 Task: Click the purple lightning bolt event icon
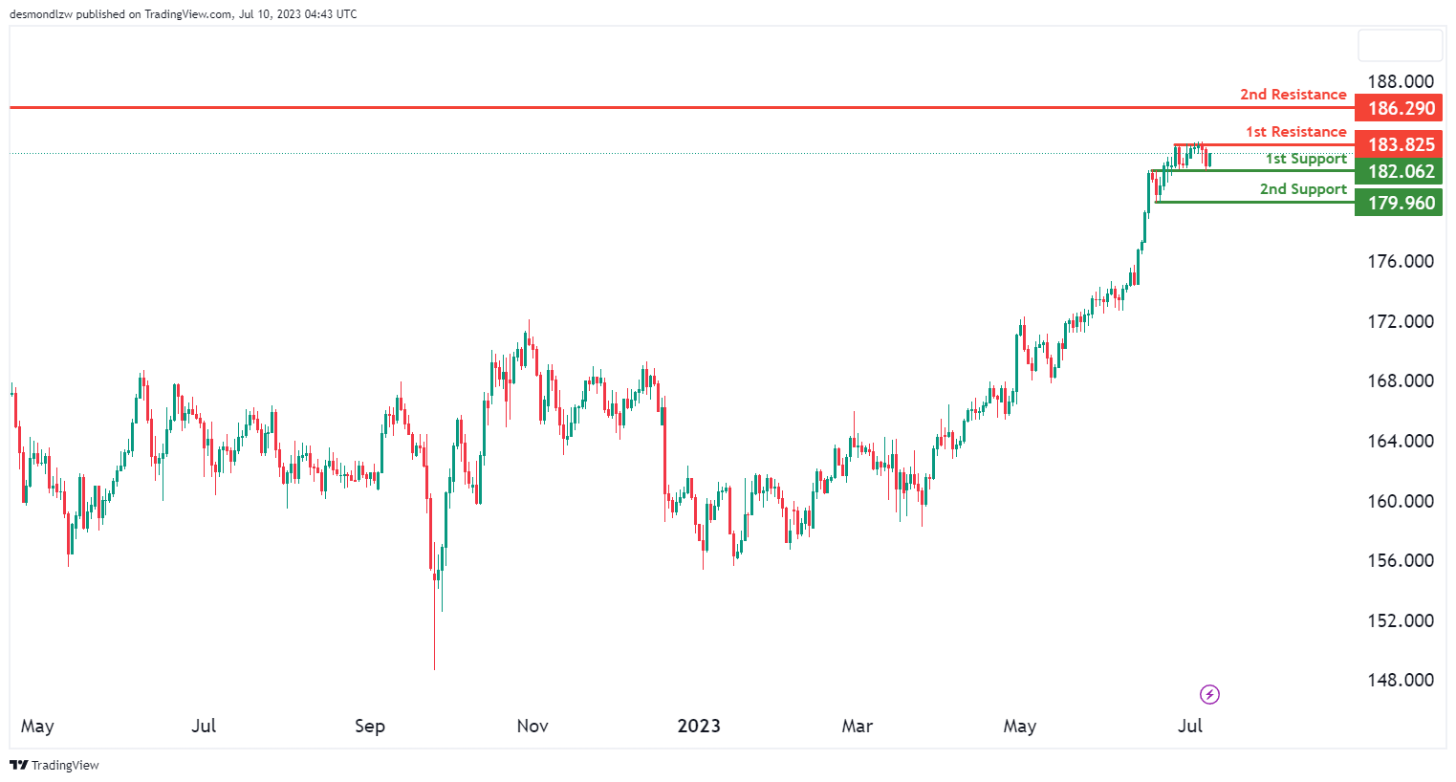pos(1209,694)
